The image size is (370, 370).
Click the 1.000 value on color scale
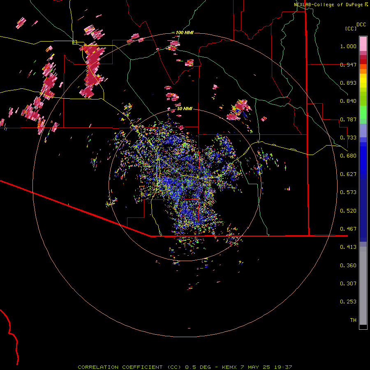click(348, 46)
